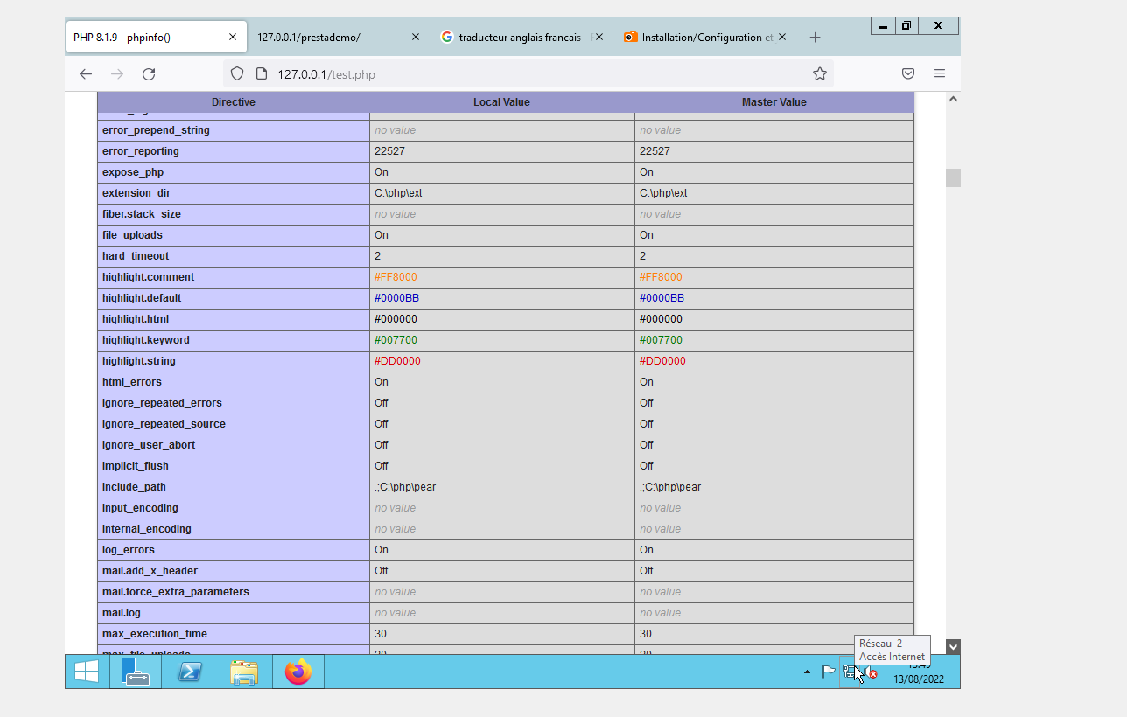The width and height of the screenshot is (1127, 717).
Task: Click the scrollbar up arrow
Action: coord(953,99)
